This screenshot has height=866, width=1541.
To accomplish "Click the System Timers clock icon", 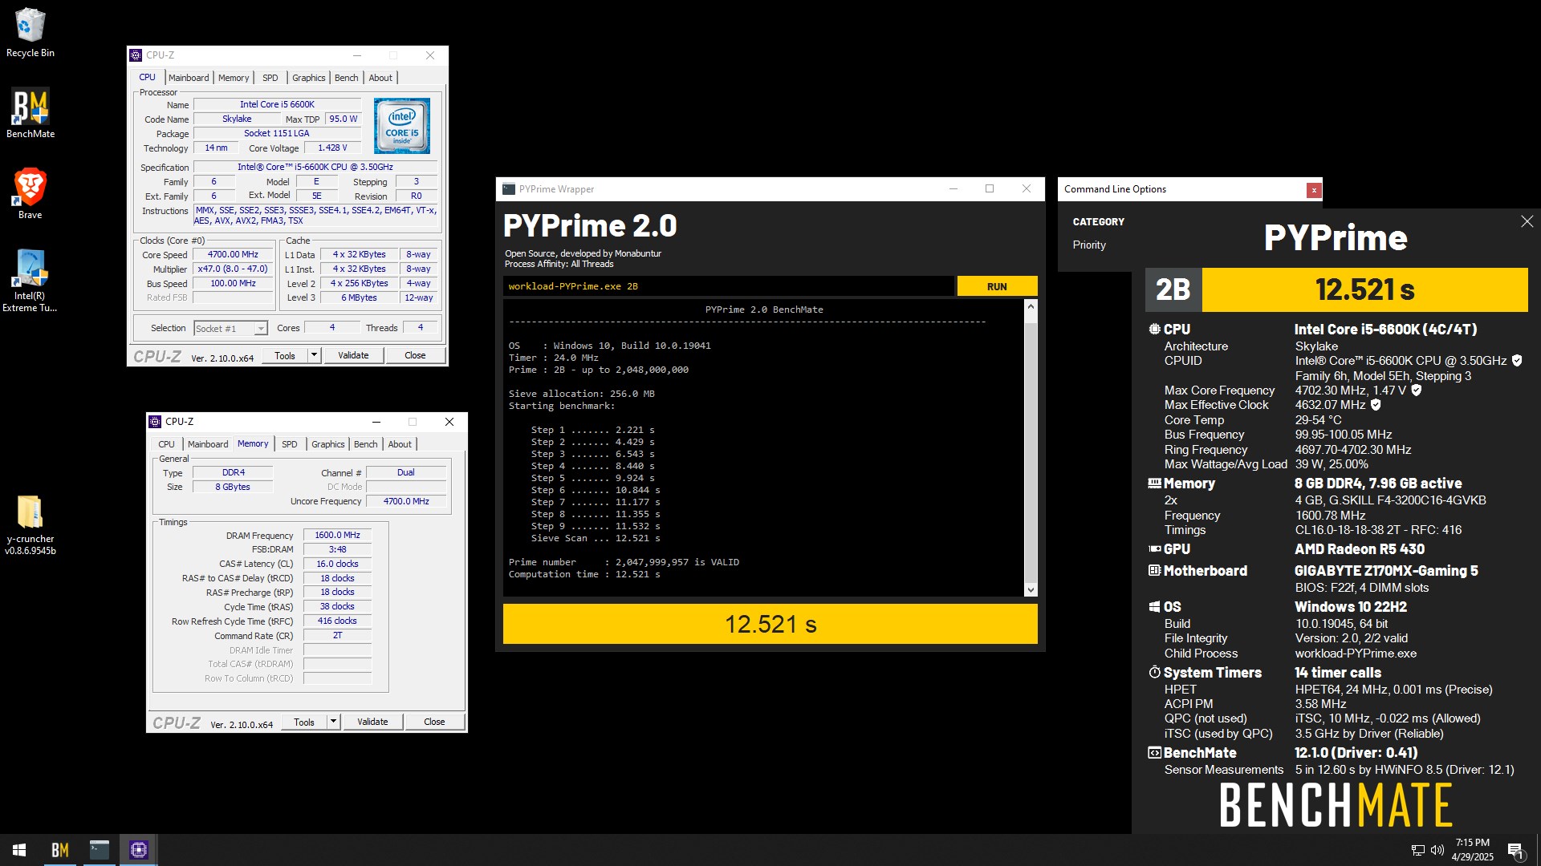I will click(x=1154, y=672).
